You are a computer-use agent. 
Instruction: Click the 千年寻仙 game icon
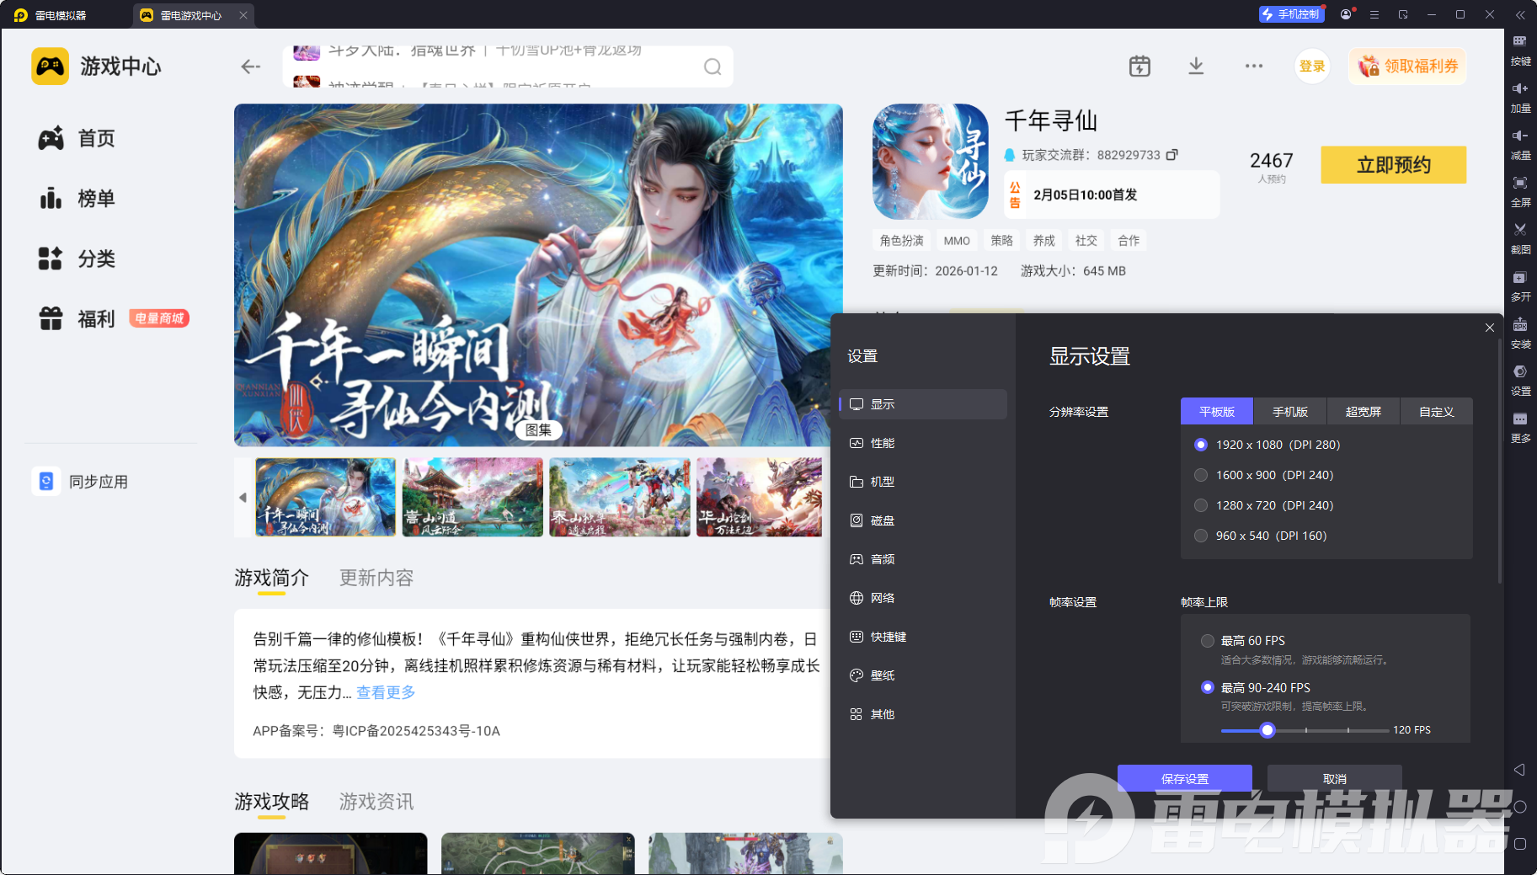coord(930,162)
